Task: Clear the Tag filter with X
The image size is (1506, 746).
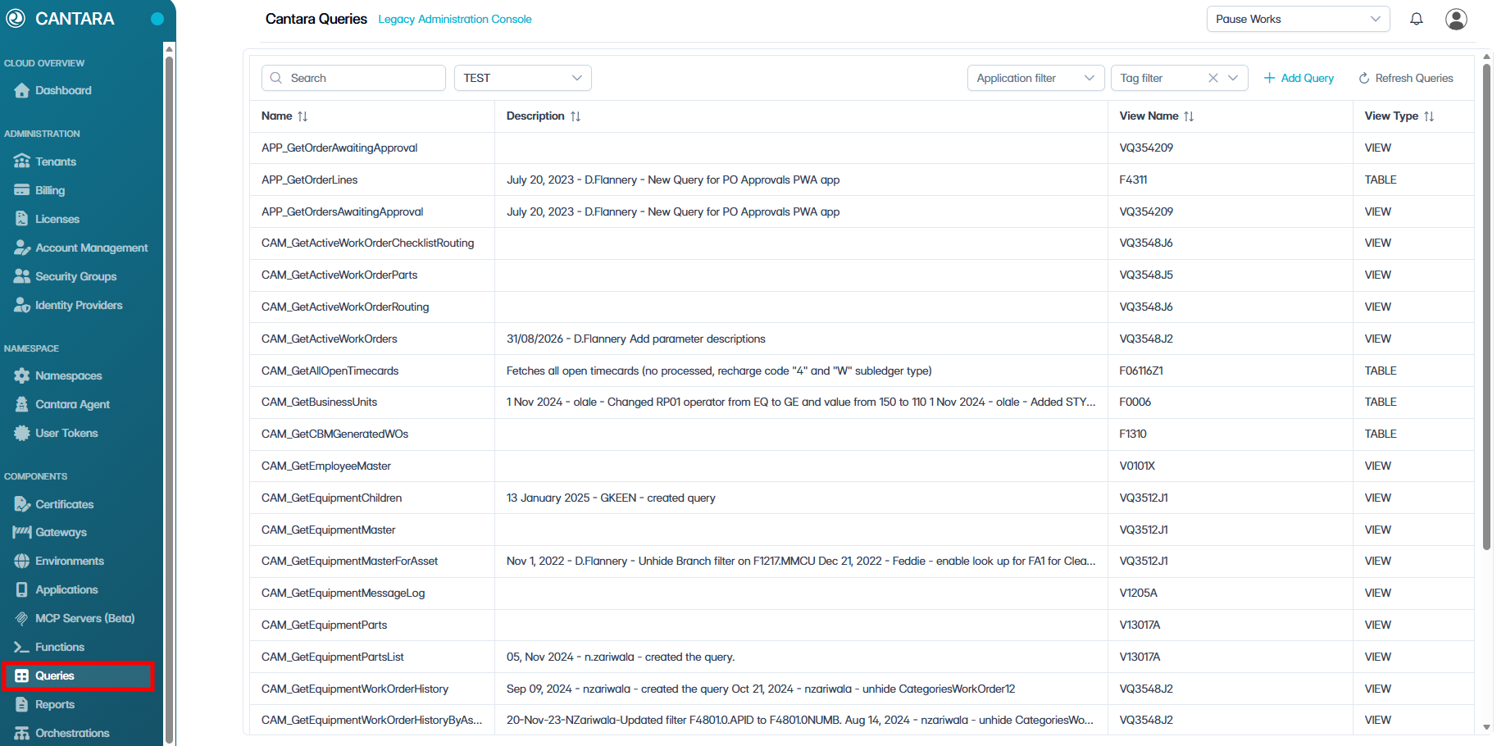Action: point(1213,78)
